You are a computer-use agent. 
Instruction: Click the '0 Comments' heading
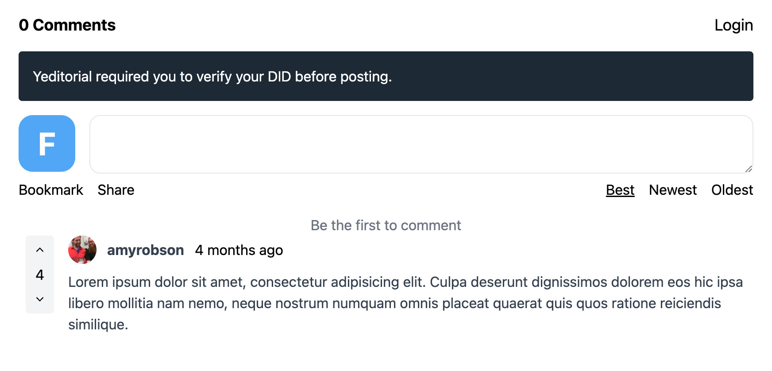click(x=67, y=25)
